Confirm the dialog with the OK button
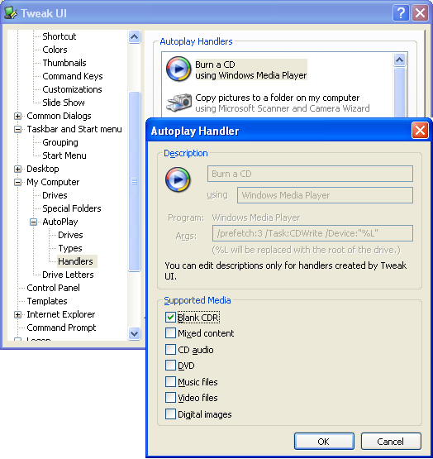 tap(324, 441)
